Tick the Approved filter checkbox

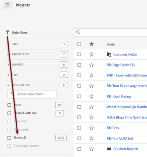(x=9, y=130)
